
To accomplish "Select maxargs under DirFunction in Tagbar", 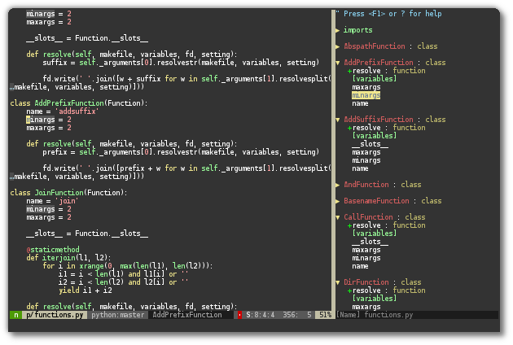I will pyautogui.click(x=366, y=307).
